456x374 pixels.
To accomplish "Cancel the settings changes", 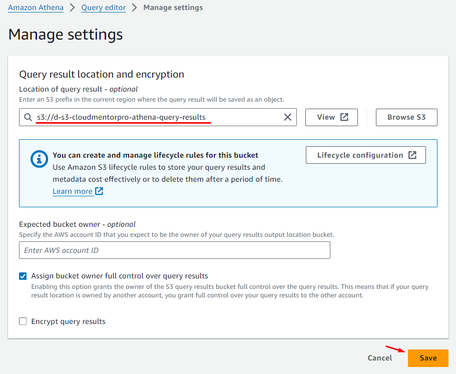I will click(x=380, y=358).
